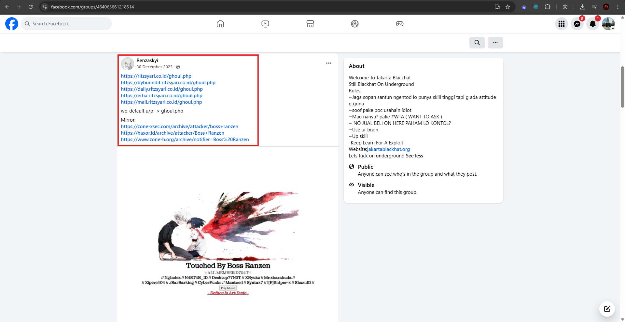
Task: Open the browser Extensions puzzle icon
Action: 548,7
